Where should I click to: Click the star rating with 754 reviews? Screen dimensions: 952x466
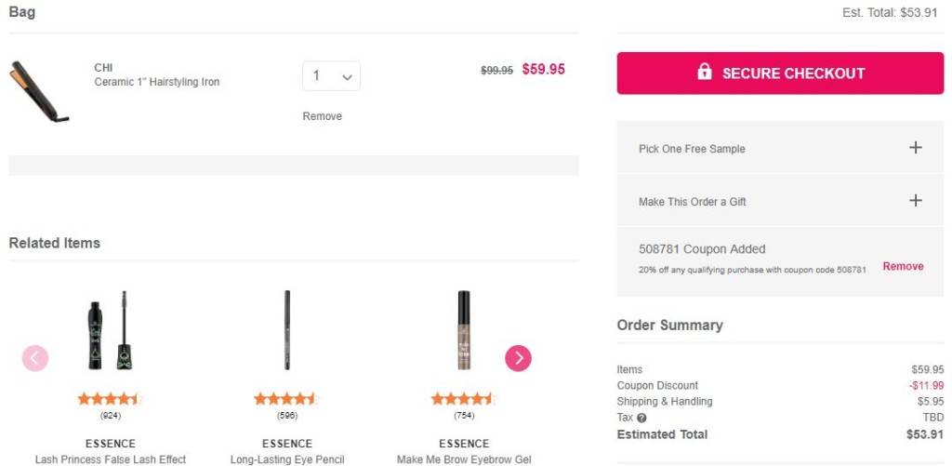point(462,399)
